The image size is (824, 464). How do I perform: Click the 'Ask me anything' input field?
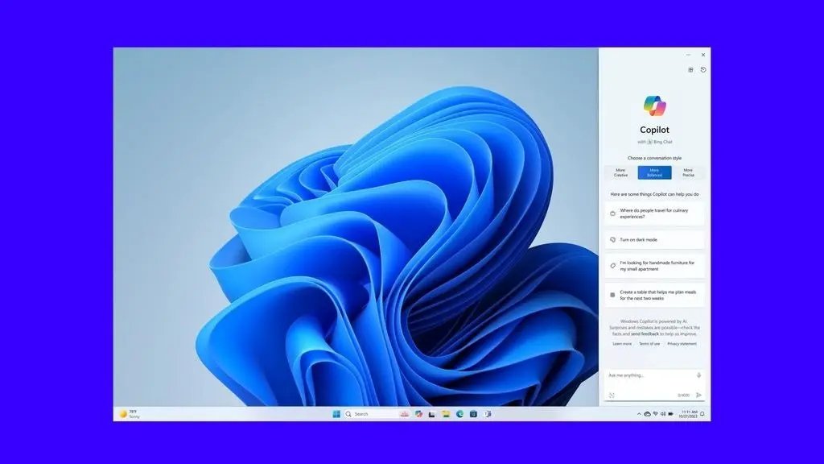[x=649, y=375]
